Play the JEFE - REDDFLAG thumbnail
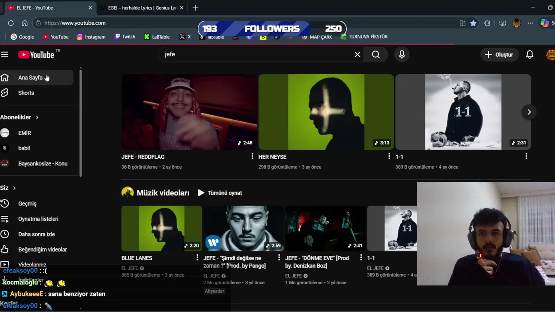The height and width of the screenshot is (312, 555). coord(189,112)
